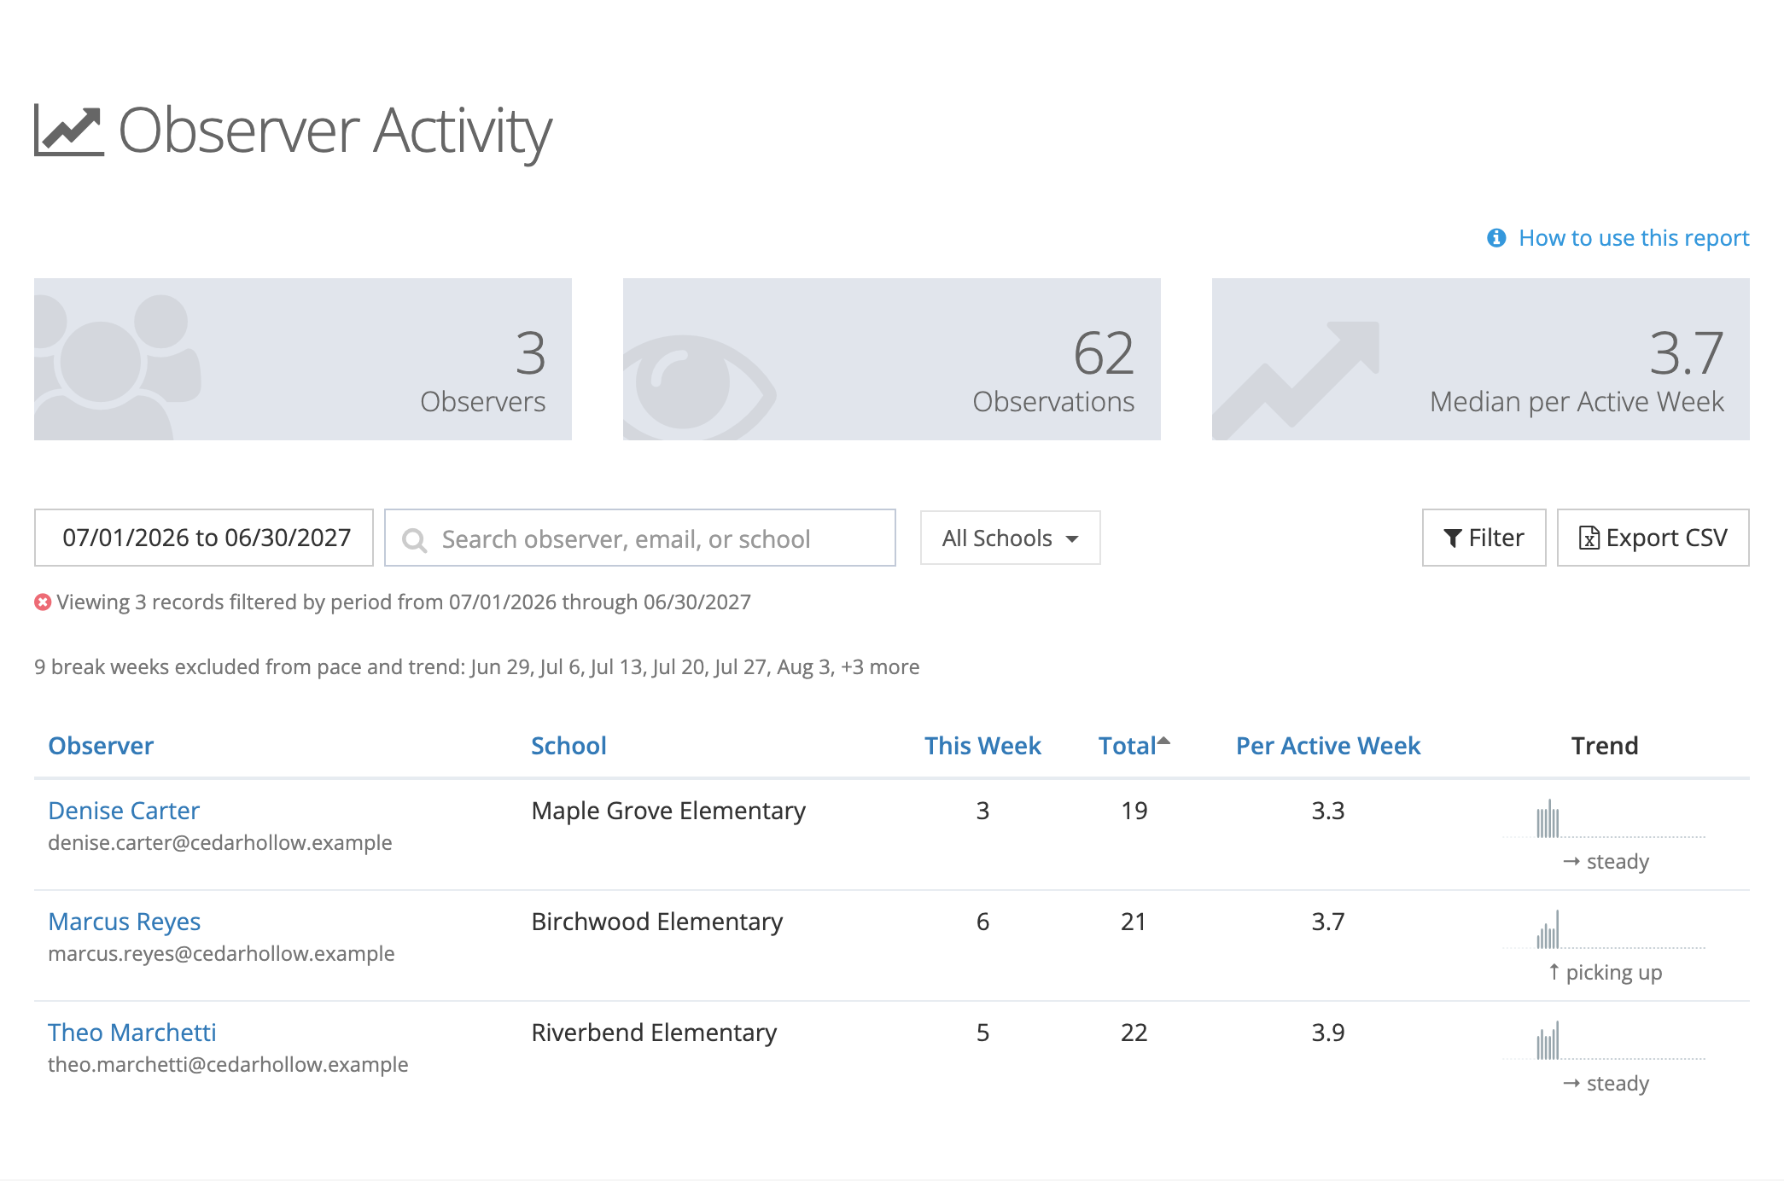Click the search magnifier icon

(x=414, y=539)
